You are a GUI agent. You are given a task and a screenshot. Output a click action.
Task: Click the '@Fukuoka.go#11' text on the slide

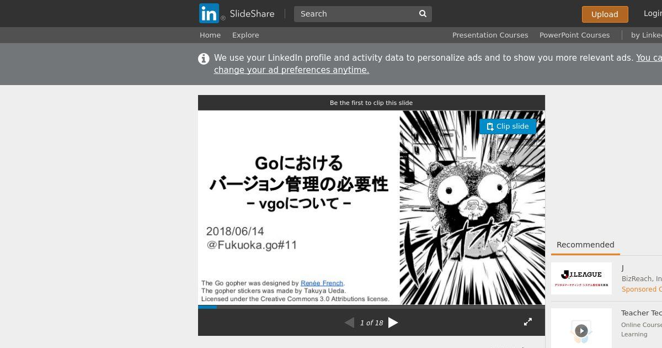coord(252,245)
